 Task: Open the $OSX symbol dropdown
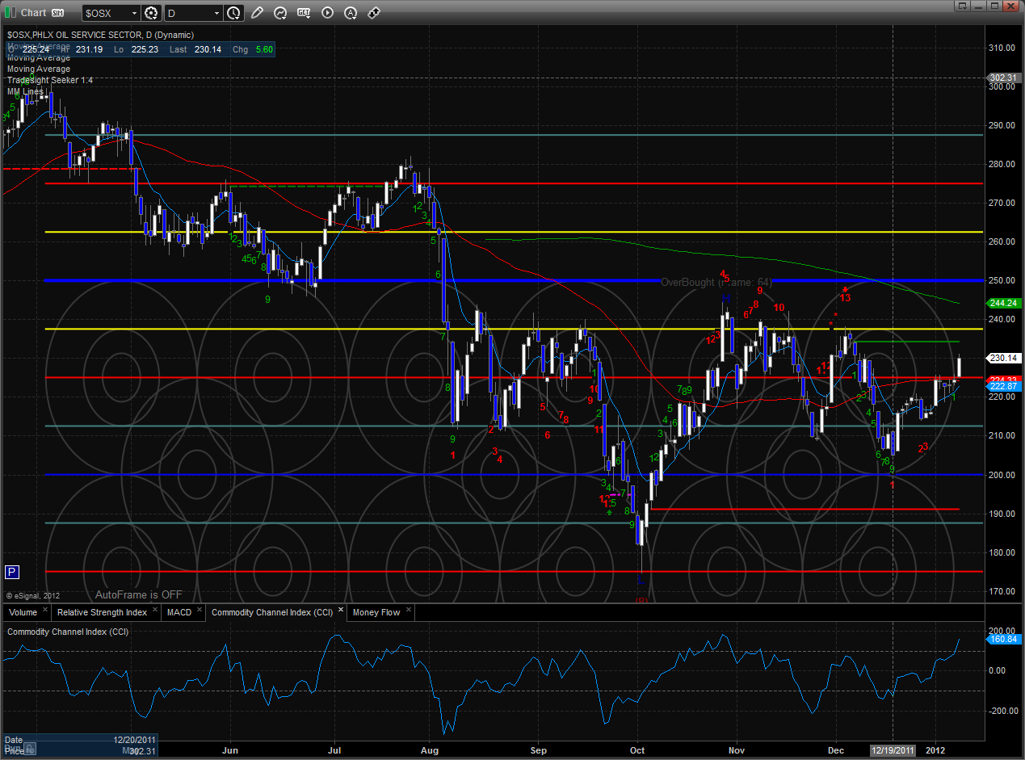[x=111, y=13]
